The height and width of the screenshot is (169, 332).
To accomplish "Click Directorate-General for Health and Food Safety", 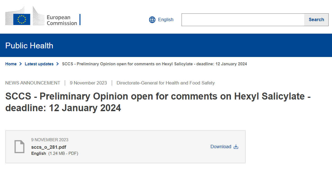I will coord(165,83).
